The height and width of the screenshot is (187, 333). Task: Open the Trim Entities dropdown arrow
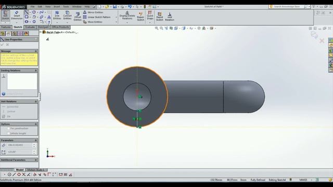[x=57, y=22]
